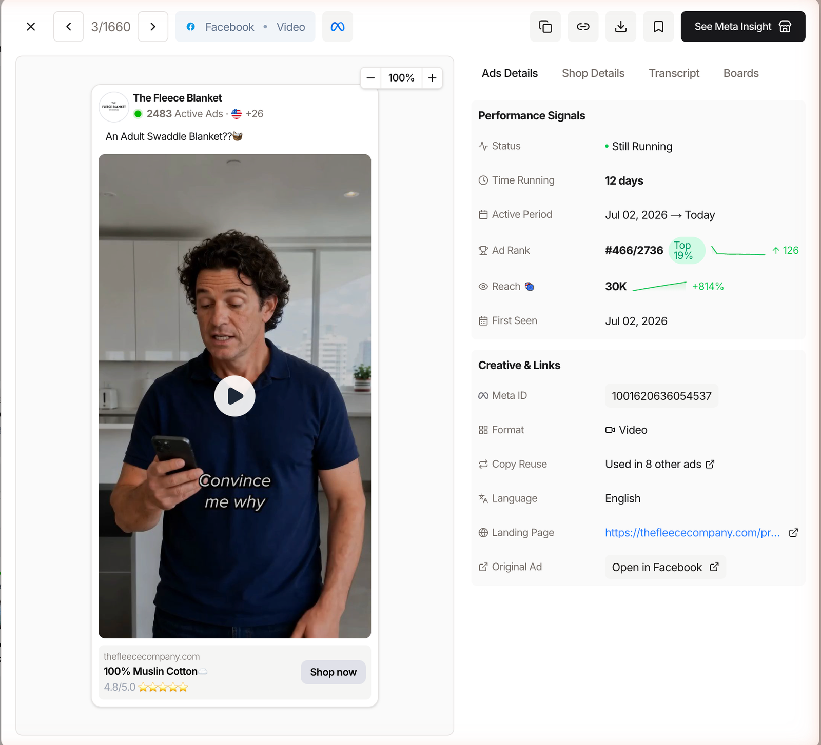The width and height of the screenshot is (821, 745).
Task: Open Used in 8 other ads link
Action: (x=660, y=464)
